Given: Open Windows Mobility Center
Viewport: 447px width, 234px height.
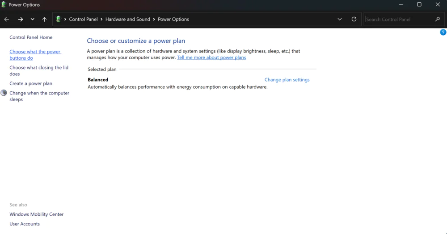Looking at the screenshot, I should tap(37, 214).
